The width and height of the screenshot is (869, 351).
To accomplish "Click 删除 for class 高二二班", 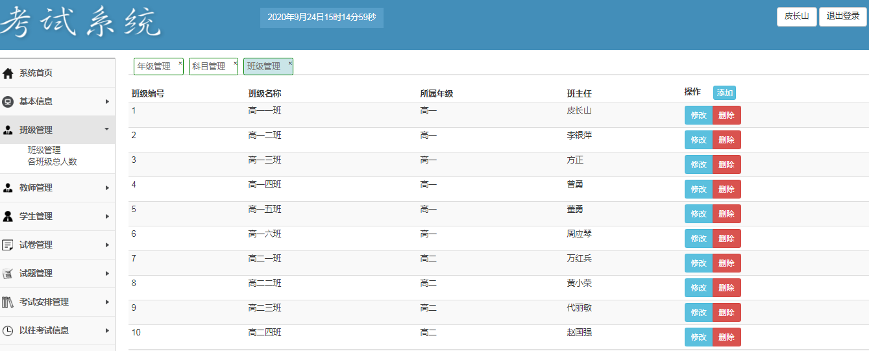I will [726, 288].
